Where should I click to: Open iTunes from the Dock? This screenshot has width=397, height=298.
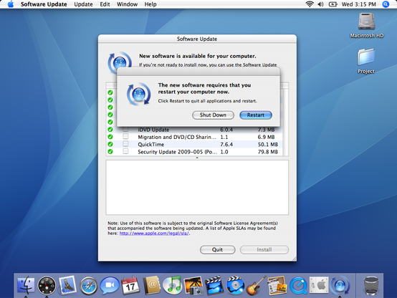coord(173,285)
